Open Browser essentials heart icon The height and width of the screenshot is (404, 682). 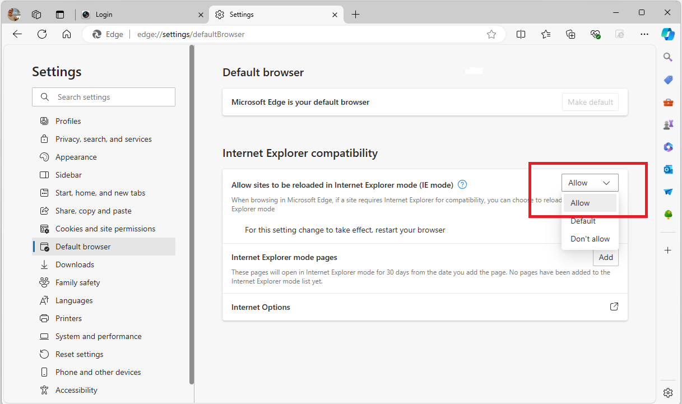pos(595,34)
